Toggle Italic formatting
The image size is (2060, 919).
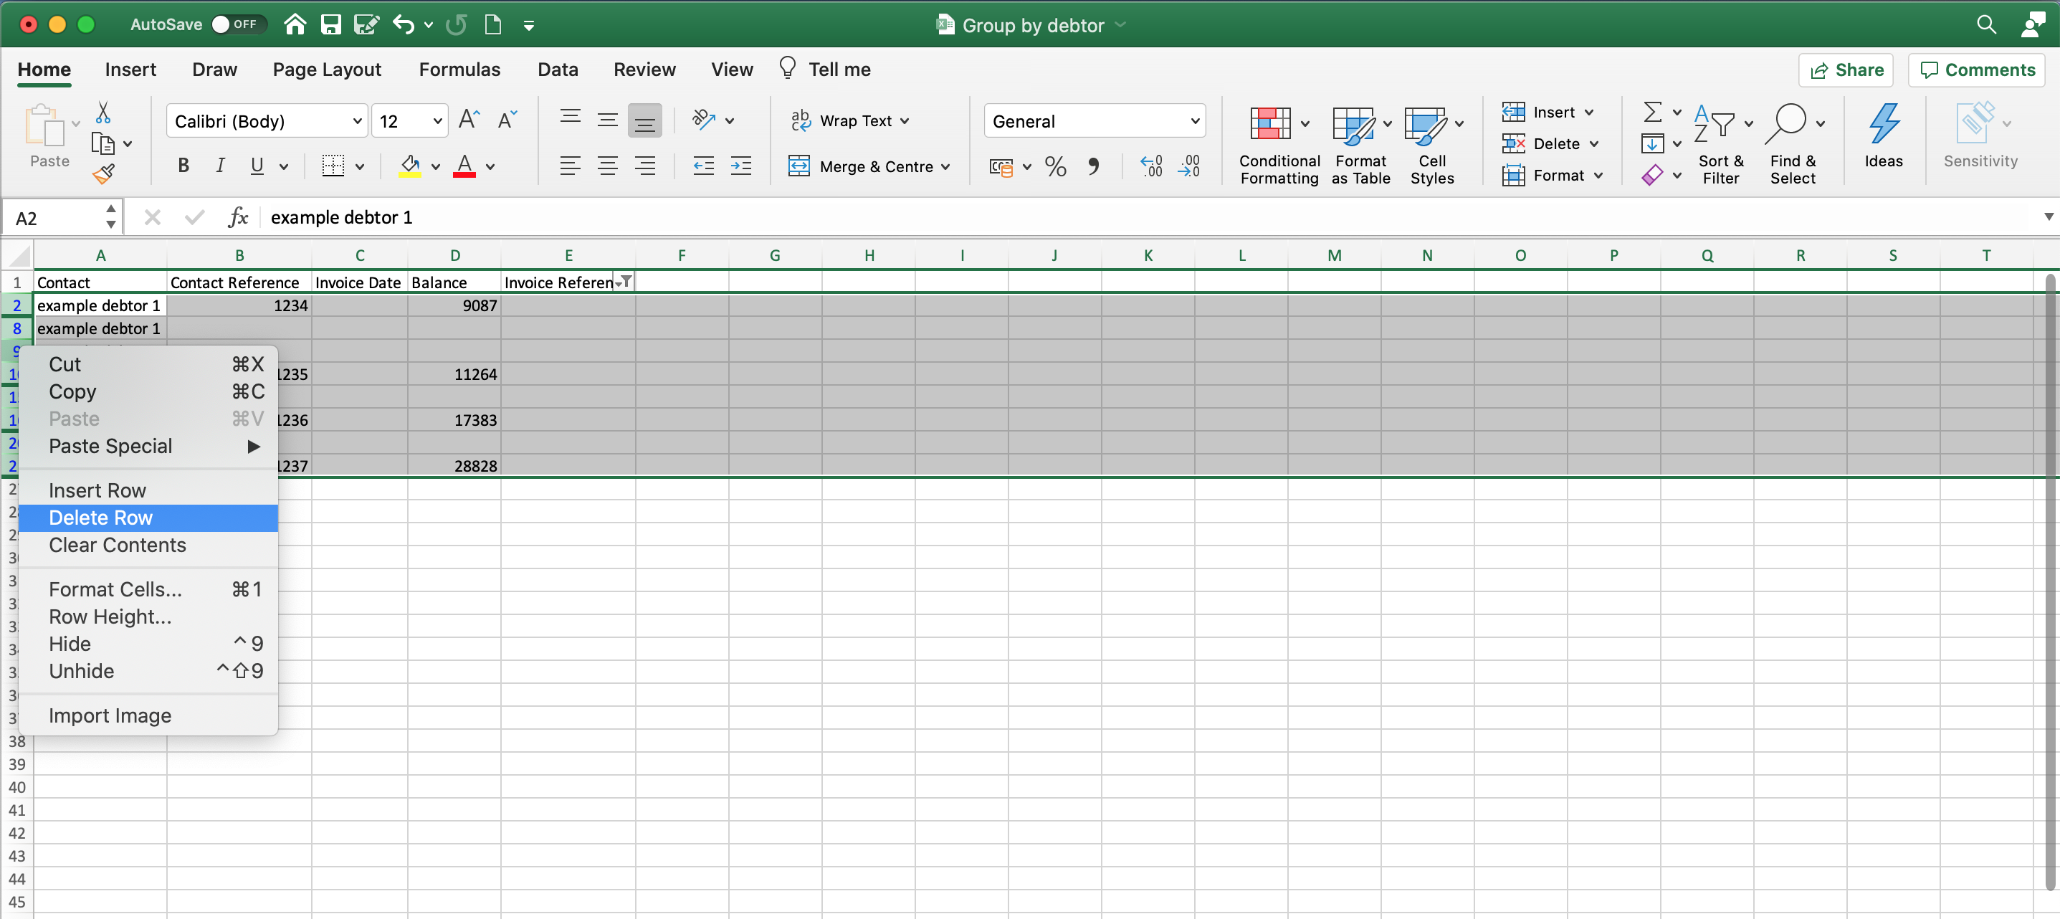click(220, 166)
